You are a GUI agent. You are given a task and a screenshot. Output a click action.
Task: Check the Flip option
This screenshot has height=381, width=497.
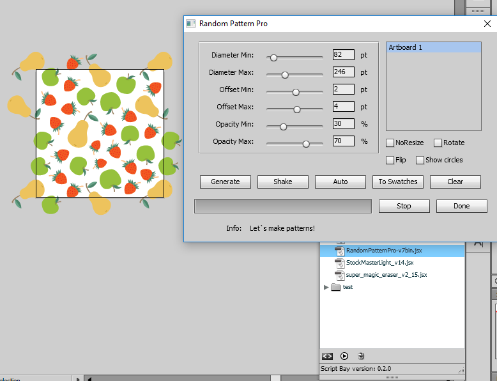coord(390,160)
